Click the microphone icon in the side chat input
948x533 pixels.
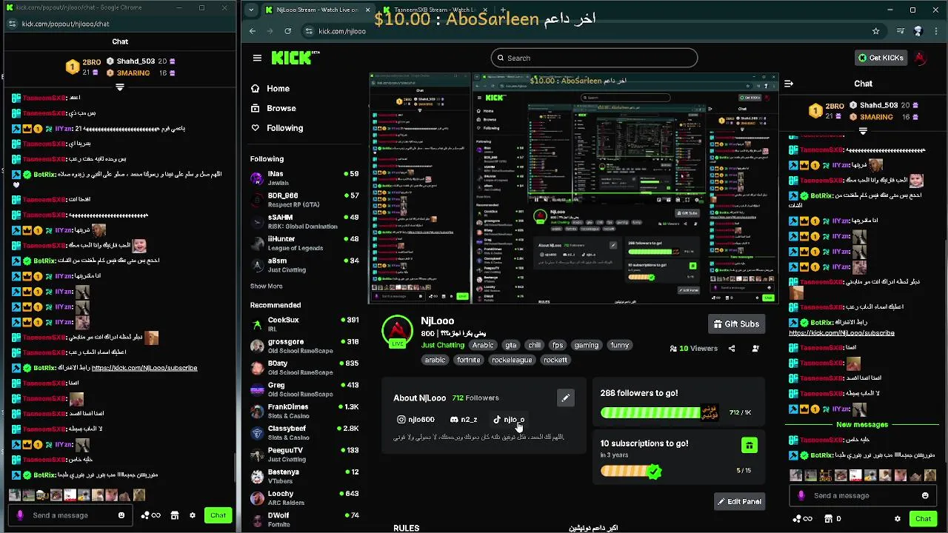pyautogui.click(x=801, y=496)
